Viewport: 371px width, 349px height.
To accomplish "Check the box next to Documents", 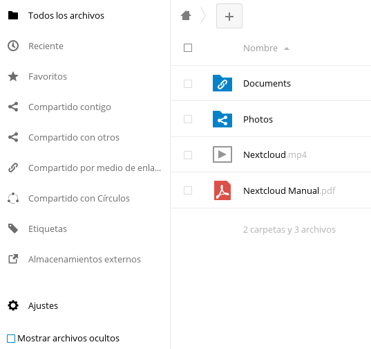I will point(188,84).
